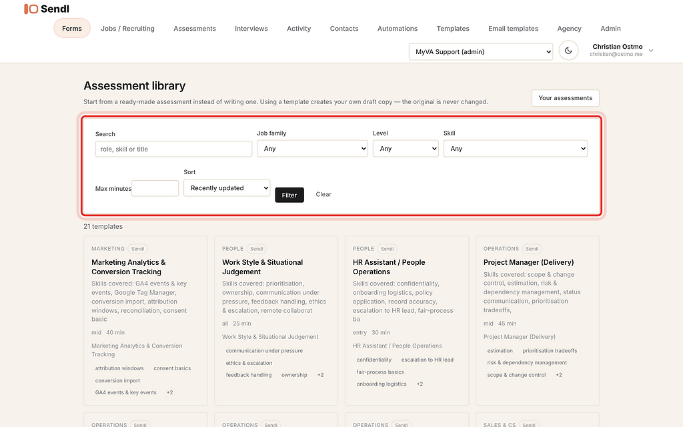Click the Clear link
683x427 pixels.
[x=323, y=194]
